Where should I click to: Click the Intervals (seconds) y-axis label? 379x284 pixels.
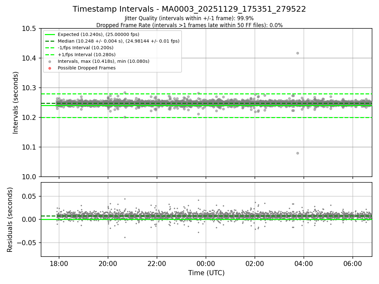click(x=16, y=103)
